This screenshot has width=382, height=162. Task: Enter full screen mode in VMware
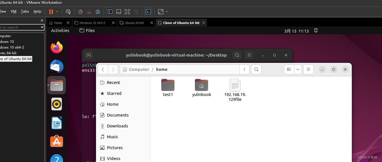coord(127,12)
